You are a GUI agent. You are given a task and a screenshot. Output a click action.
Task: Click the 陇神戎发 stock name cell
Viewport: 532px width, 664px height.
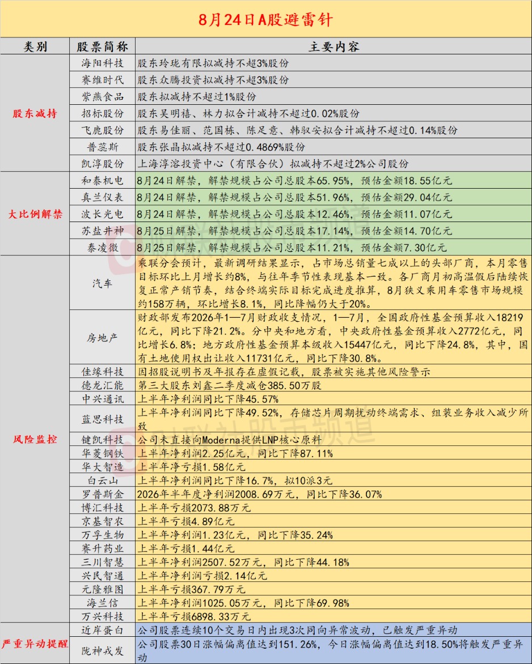(x=102, y=650)
